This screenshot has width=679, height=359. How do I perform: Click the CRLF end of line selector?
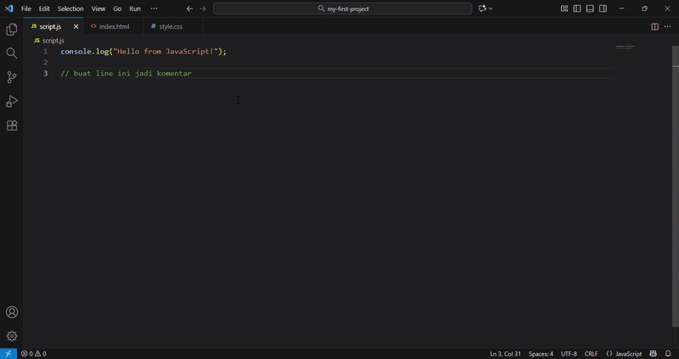tap(591, 354)
